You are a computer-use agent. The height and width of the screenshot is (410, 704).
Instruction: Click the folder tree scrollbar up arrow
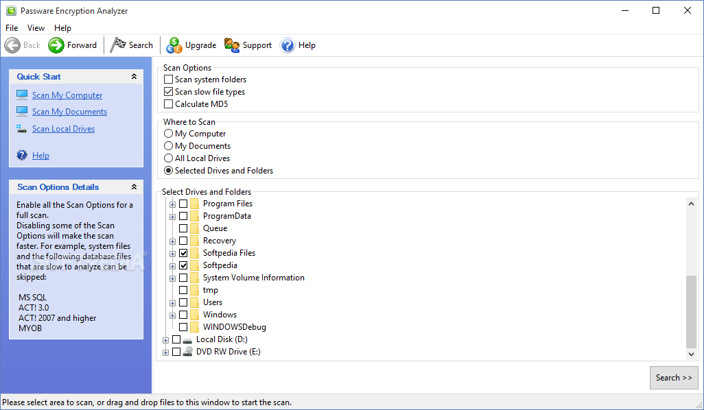pos(692,204)
